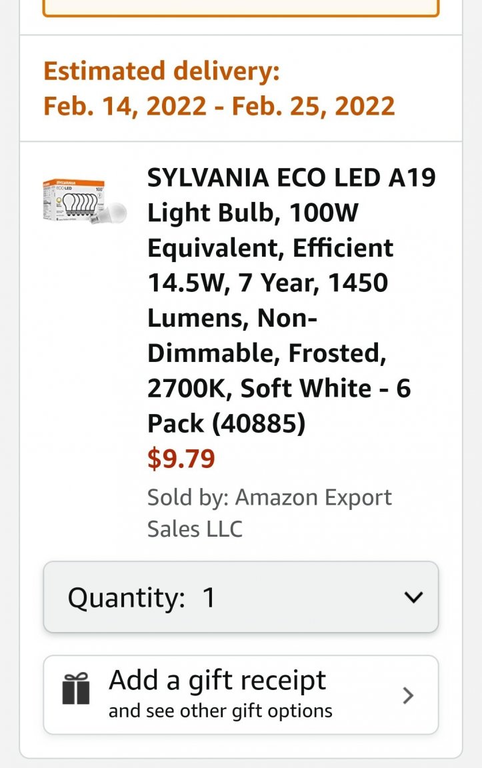Click seller Amazon Export Sales LLC
The width and height of the screenshot is (482, 768).
pos(269,513)
